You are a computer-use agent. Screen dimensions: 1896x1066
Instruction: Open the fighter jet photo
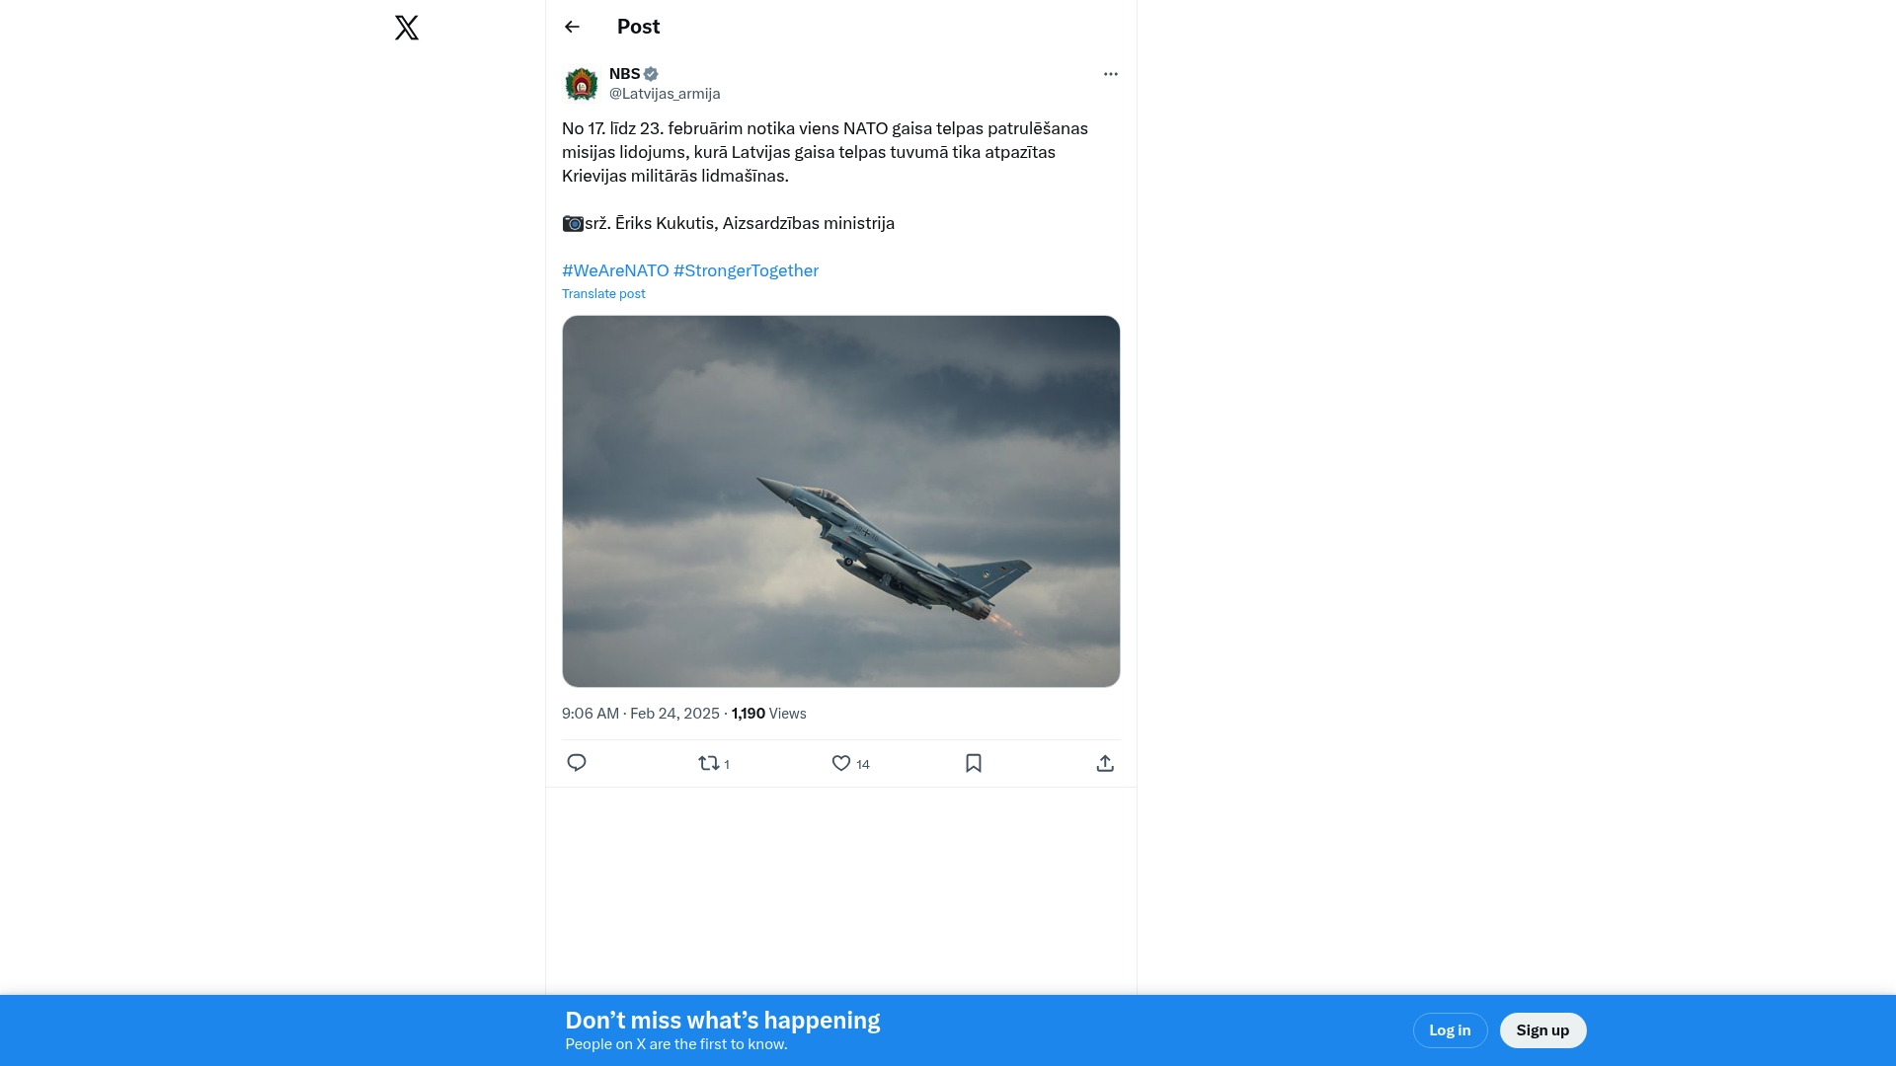coord(841,501)
